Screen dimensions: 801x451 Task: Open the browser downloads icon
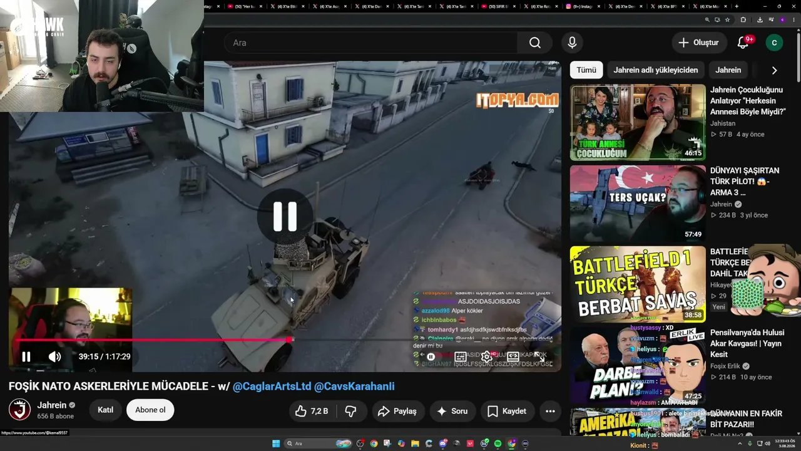point(760,19)
